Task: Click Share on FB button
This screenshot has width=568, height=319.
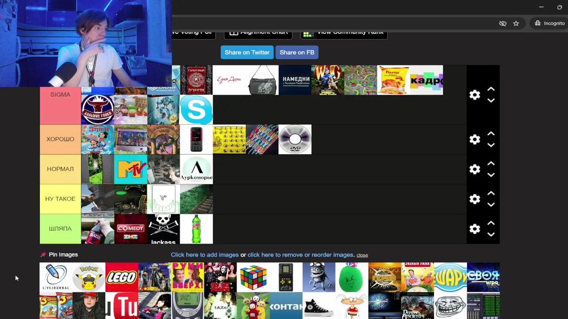Action: pyautogui.click(x=297, y=52)
